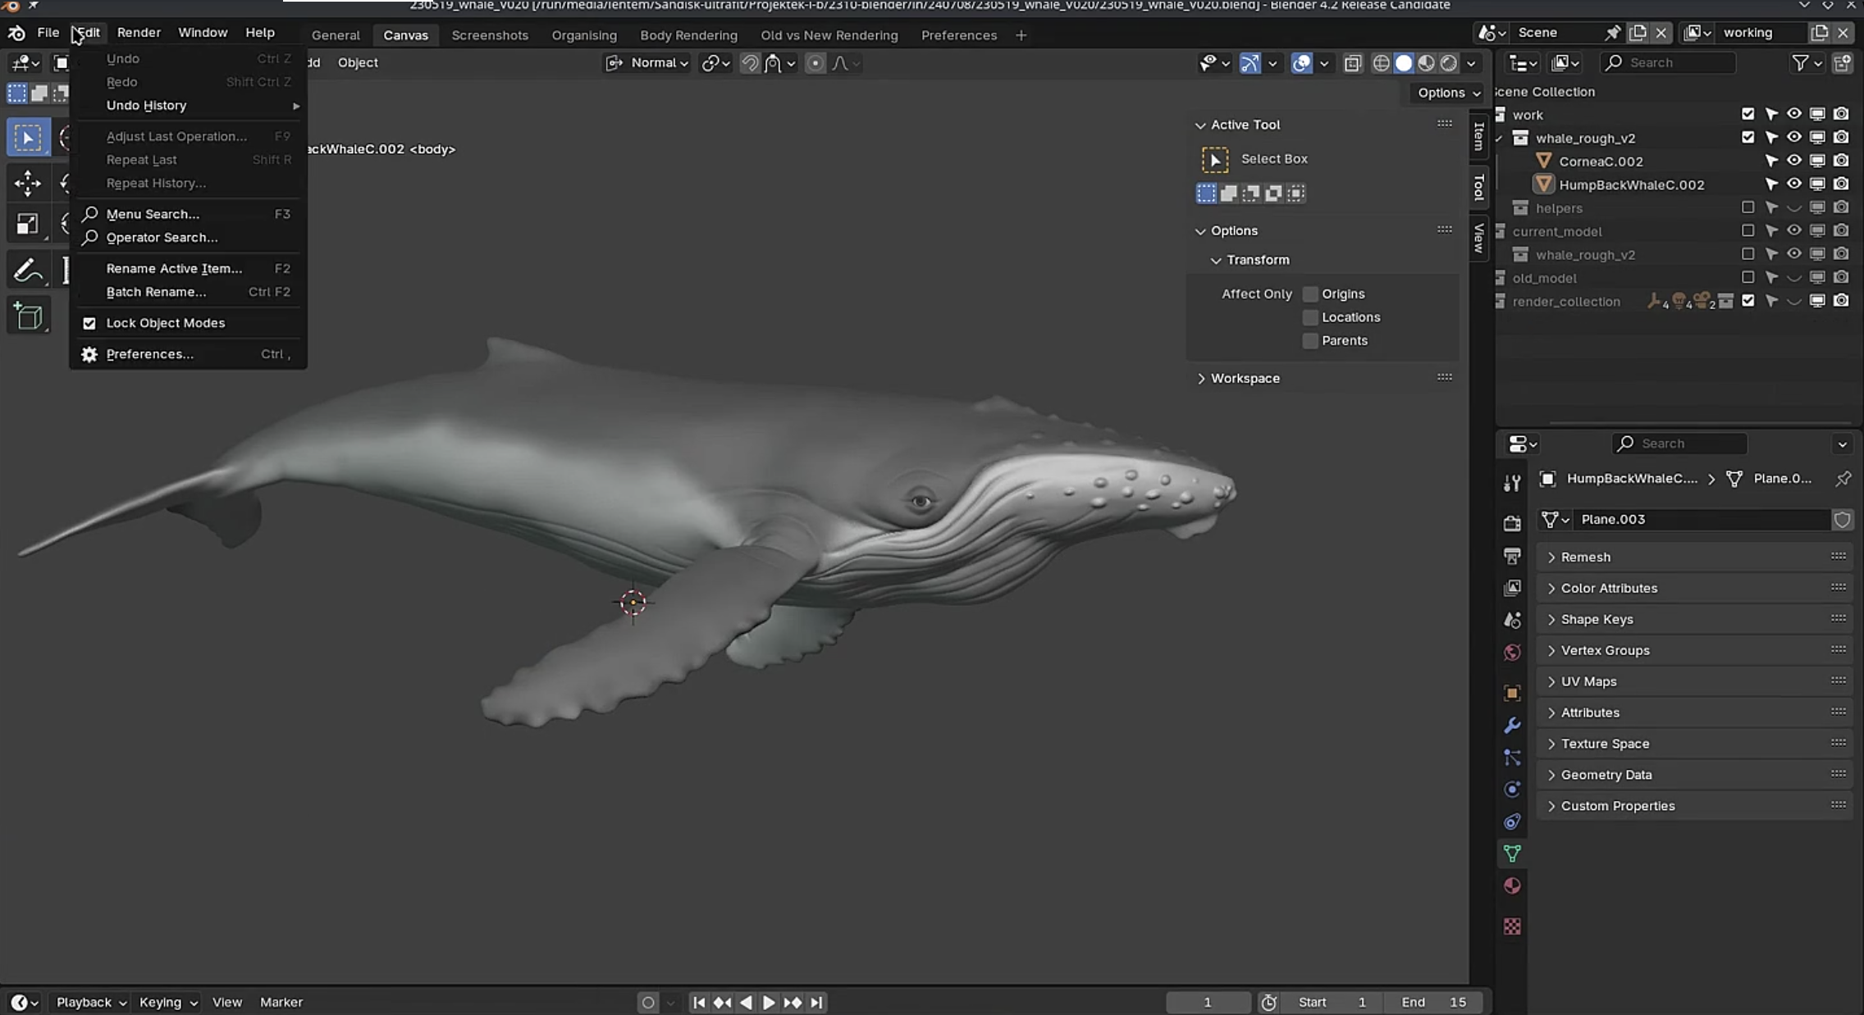Screen dimensions: 1864x1015
Task: Open the Render menu
Action: pos(139,33)
